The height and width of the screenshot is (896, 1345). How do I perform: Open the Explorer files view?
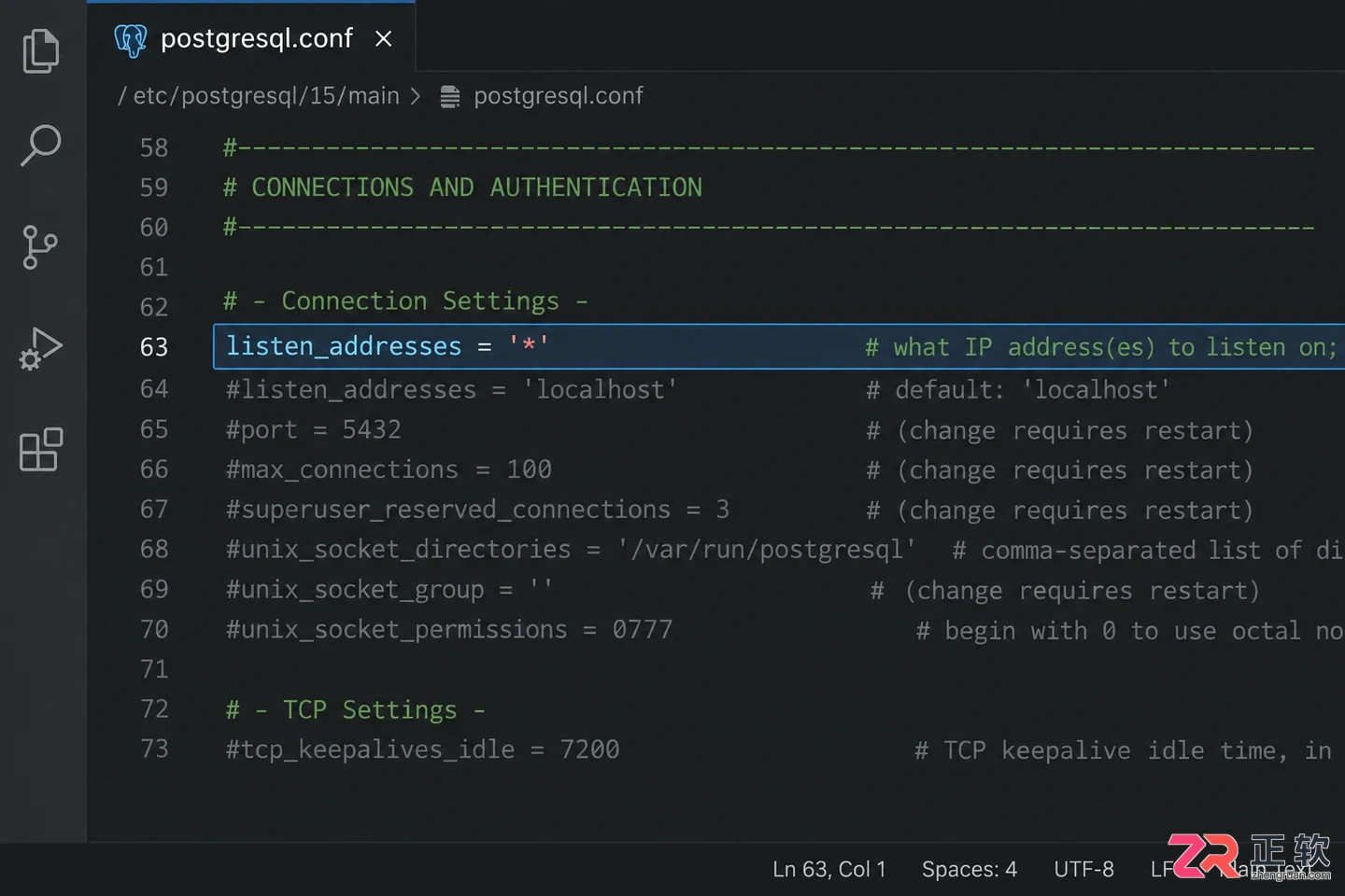point(41,50)
